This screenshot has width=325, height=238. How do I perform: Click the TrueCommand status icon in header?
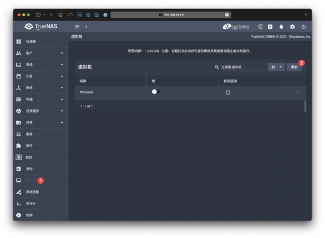tap(261, 27)
